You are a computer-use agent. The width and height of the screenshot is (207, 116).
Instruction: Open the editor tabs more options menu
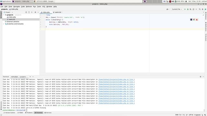(x=203, y=12)
